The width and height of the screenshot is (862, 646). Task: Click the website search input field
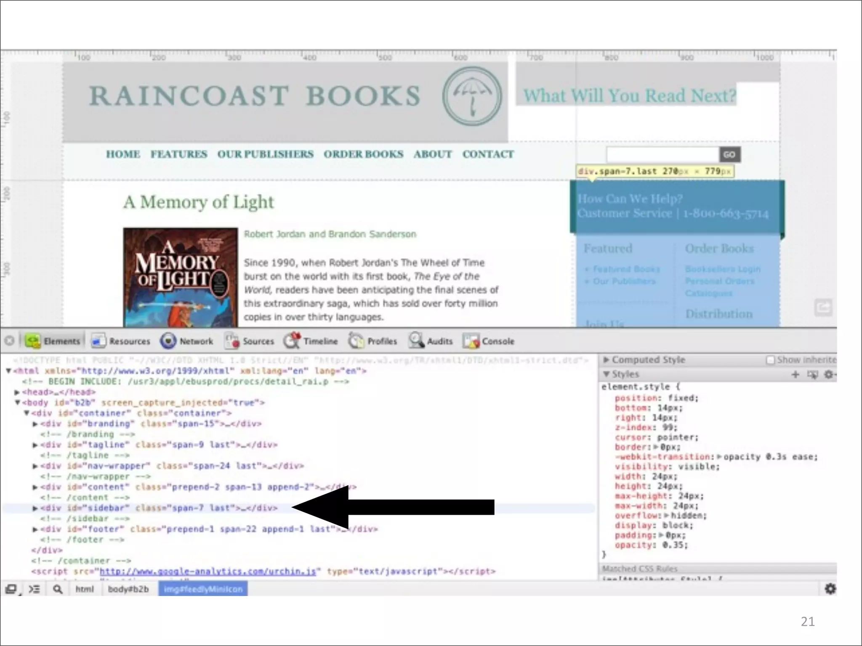click(x=662, y=155)
